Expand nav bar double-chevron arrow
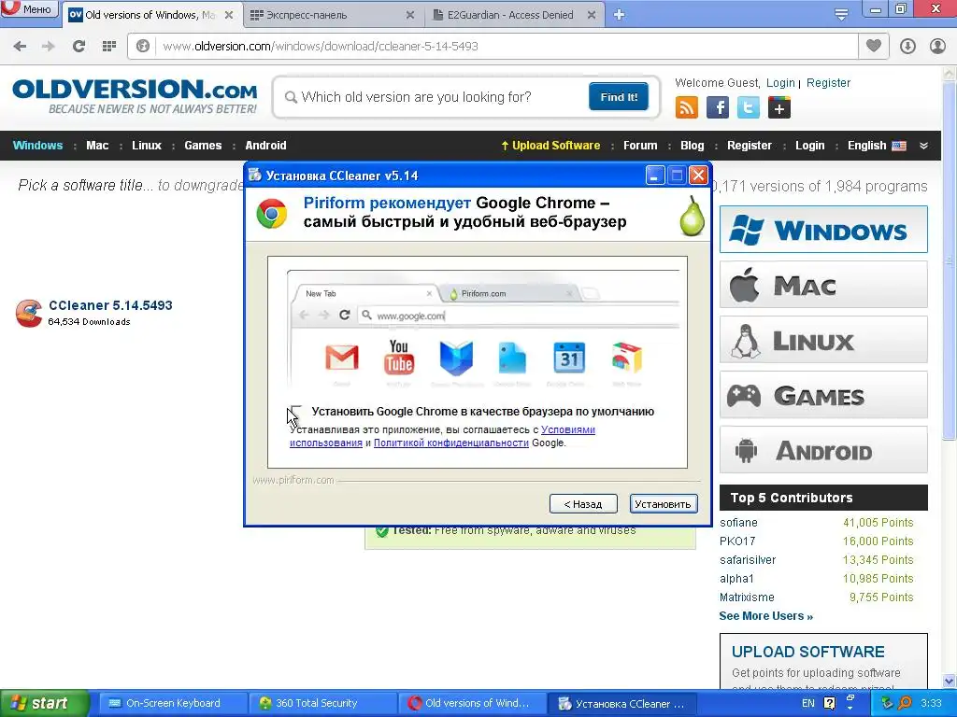The image size is (957, 717). pos(923,146)
